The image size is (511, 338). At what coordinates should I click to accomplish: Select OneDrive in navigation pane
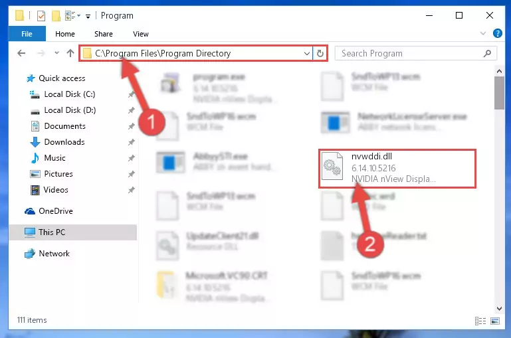pyautogui.click(x=49, y=211)
